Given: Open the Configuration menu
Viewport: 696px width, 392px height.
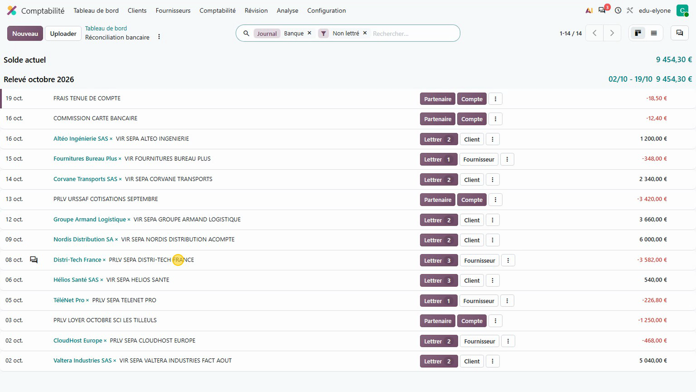Looking at the screenshot, I should (326, 11).
